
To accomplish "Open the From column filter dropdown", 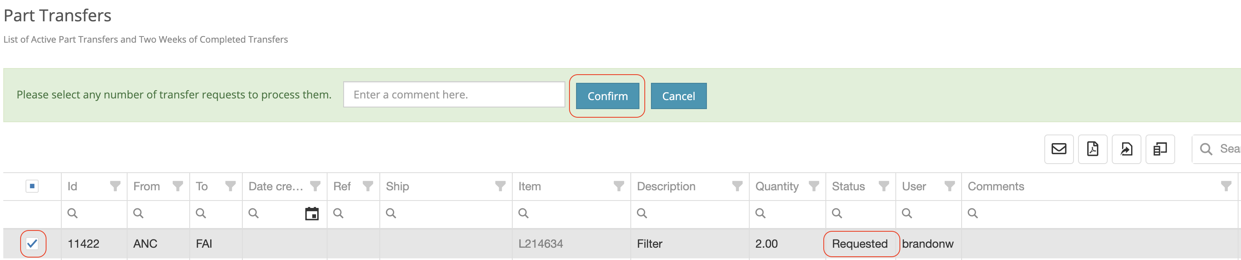I will click(178, 186).
